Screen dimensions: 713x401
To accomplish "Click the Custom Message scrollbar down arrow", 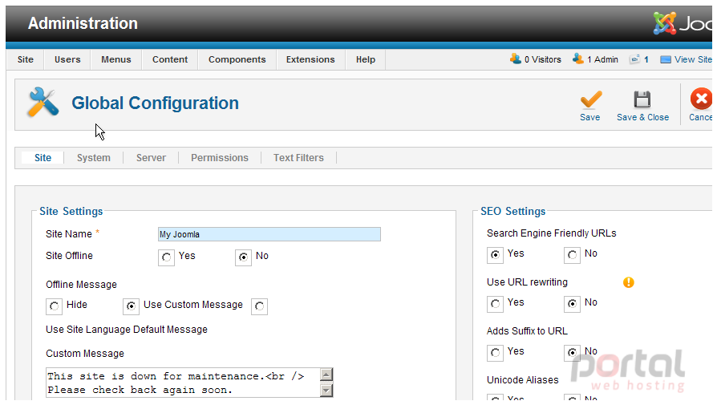I will tap(326, 390).
